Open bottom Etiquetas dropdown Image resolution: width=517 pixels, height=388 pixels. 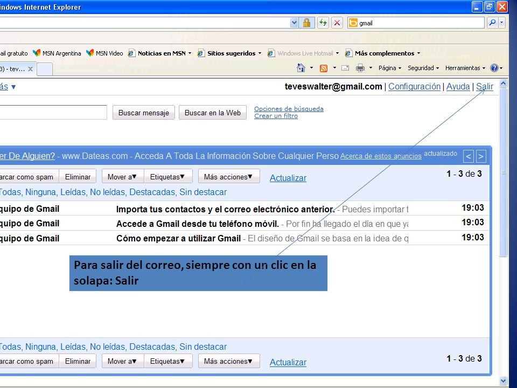coord(168,361)
